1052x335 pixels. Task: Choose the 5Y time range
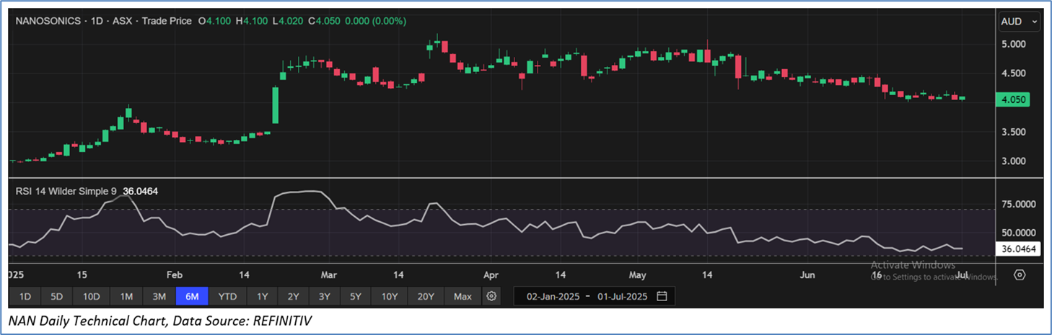[x=356, y=296]
